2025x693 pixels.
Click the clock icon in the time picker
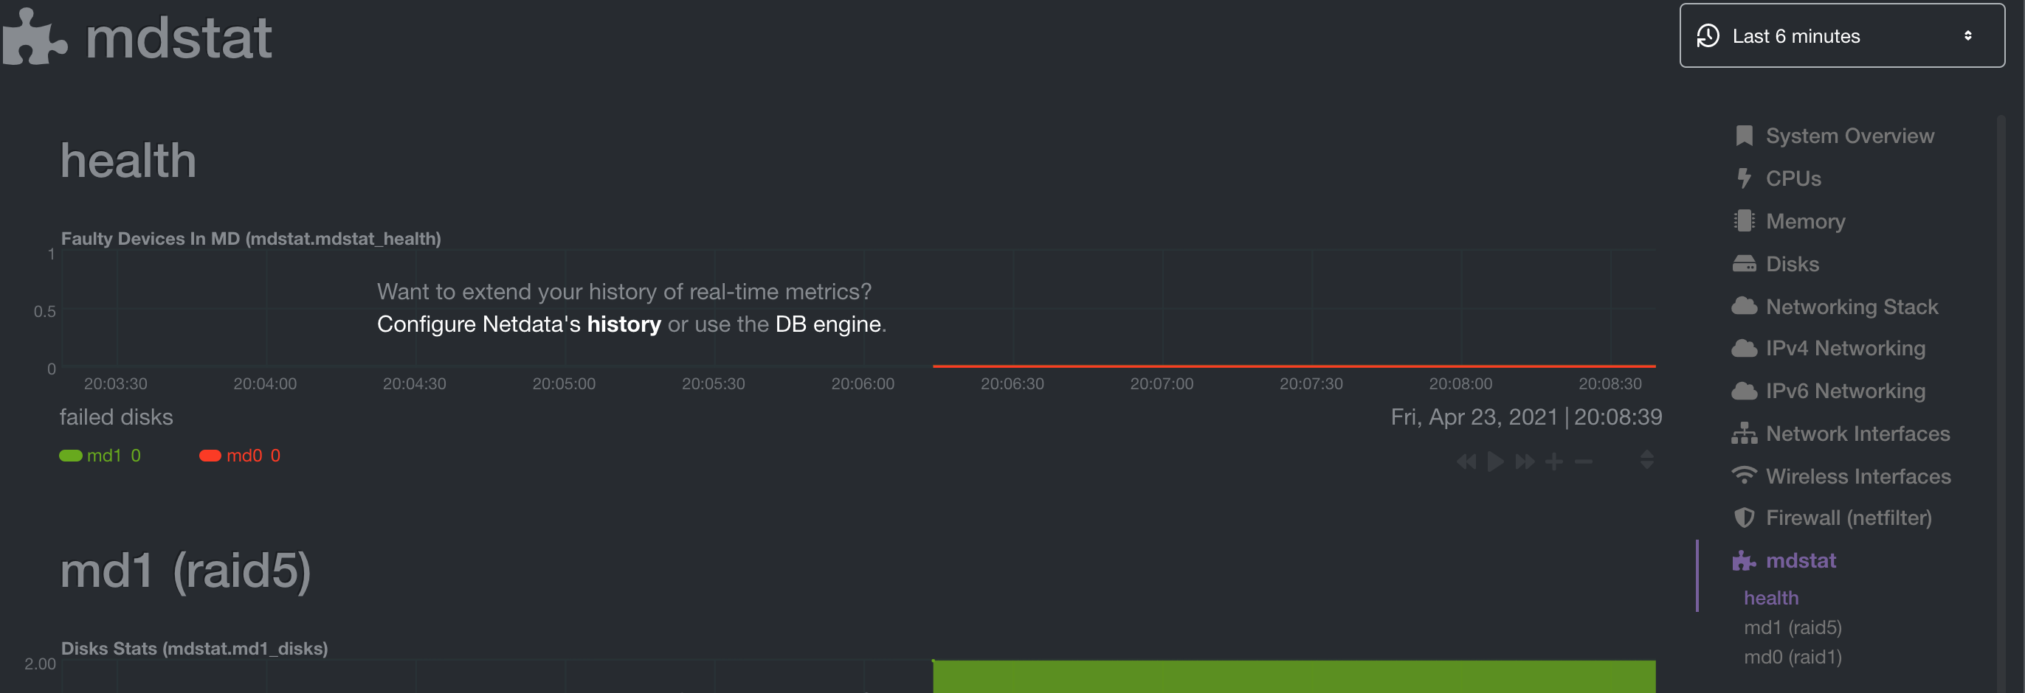point(1708,35)
